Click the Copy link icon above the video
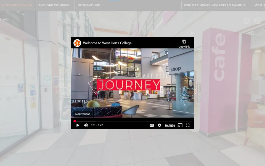Screen dimensions: 265x166 coord(184,42)
